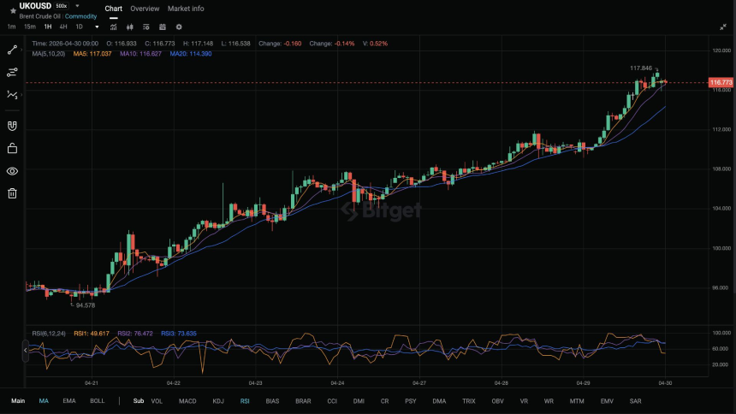The image size is (736, 414).
Task: Select the VR sub indicator
Action: [524, 401]
